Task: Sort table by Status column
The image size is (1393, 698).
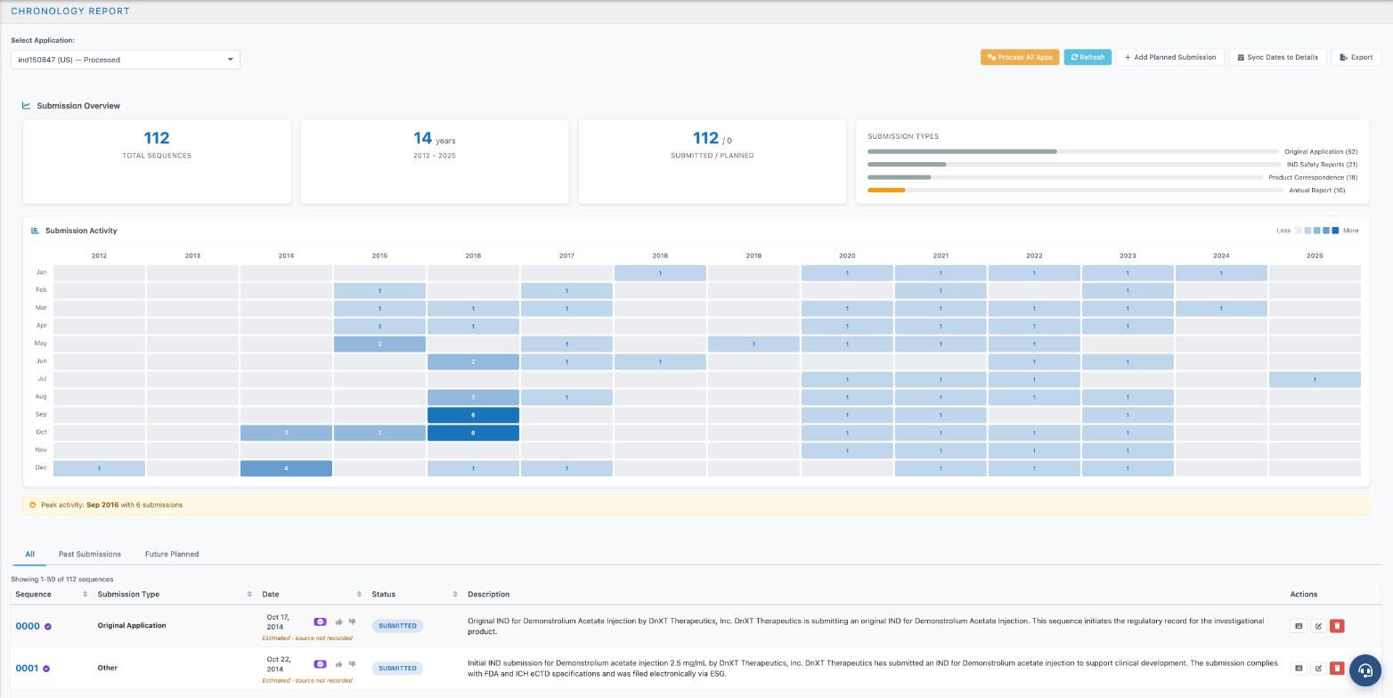Action: click(x=414, y=594)
